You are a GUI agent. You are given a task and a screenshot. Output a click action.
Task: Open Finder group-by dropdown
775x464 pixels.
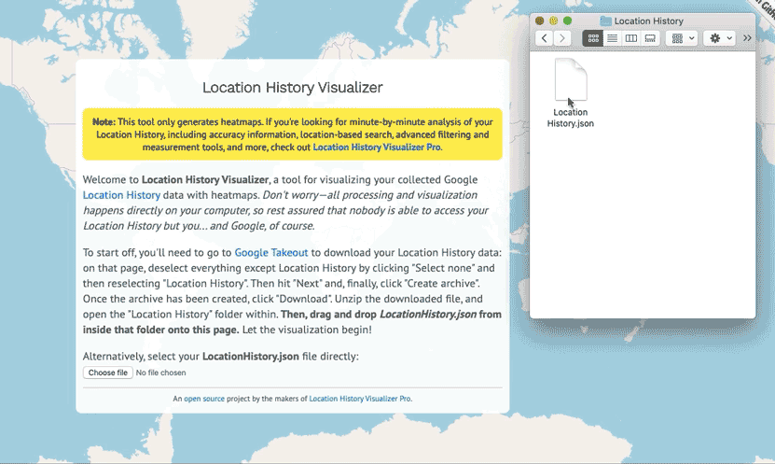(682, 38)
